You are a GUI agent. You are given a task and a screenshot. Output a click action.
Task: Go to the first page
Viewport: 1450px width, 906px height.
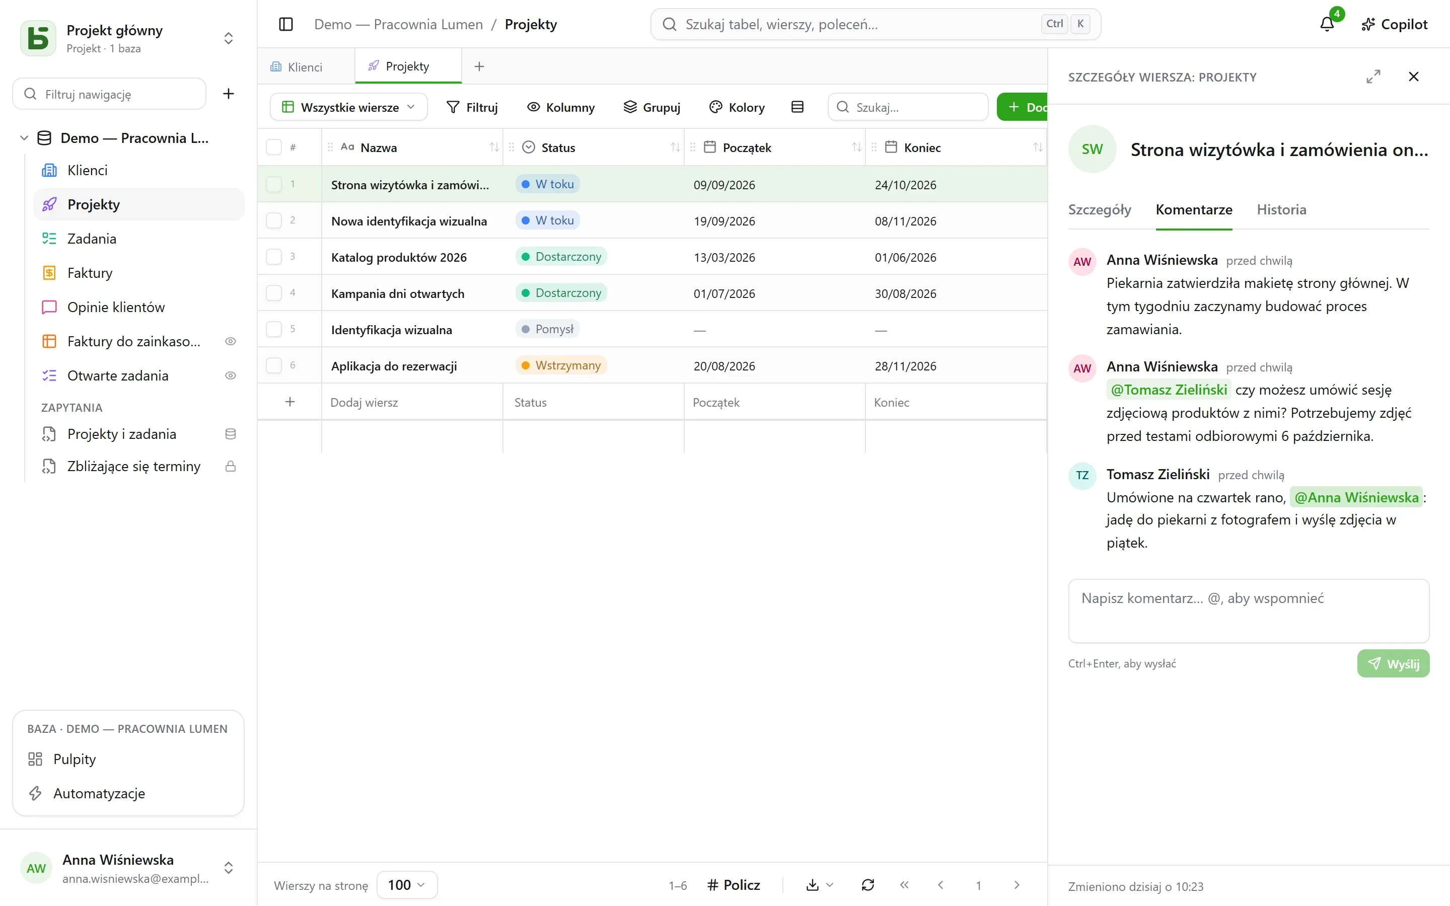coord(904,884)
